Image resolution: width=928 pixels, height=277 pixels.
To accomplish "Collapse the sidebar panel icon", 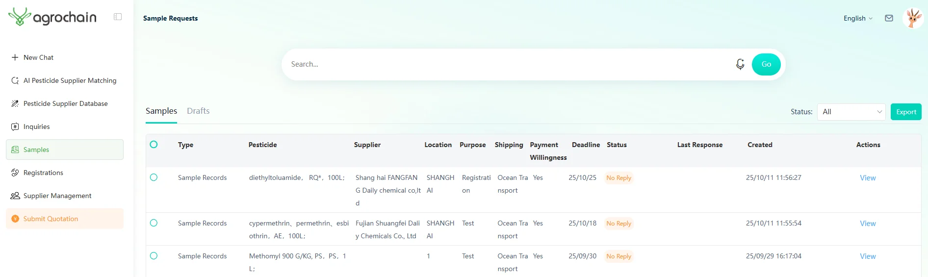I will click(118, 17).
